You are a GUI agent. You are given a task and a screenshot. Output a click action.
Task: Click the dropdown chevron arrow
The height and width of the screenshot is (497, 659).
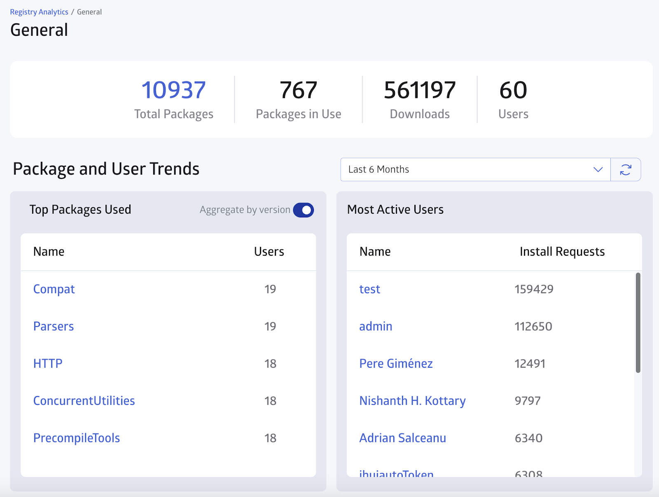click(x=598, y=170)
